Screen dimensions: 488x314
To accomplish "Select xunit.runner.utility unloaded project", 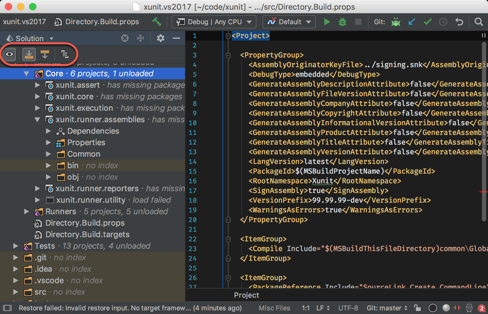I will 91,200.
